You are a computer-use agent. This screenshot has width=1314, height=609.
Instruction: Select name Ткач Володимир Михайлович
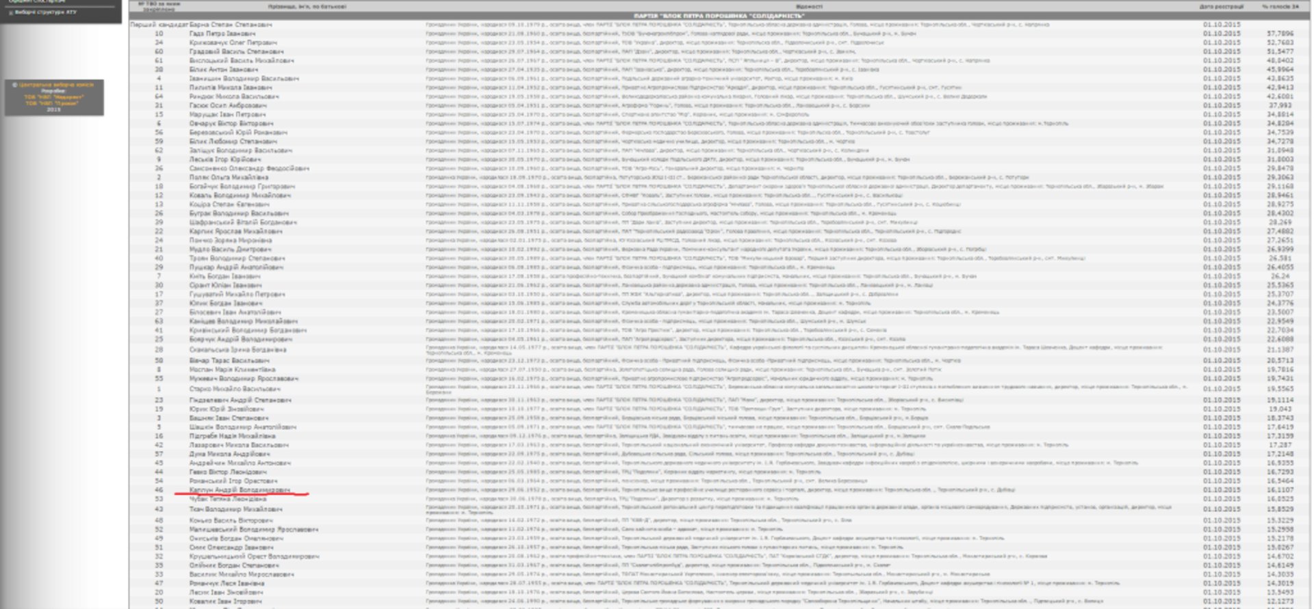[x=235, y=509]
